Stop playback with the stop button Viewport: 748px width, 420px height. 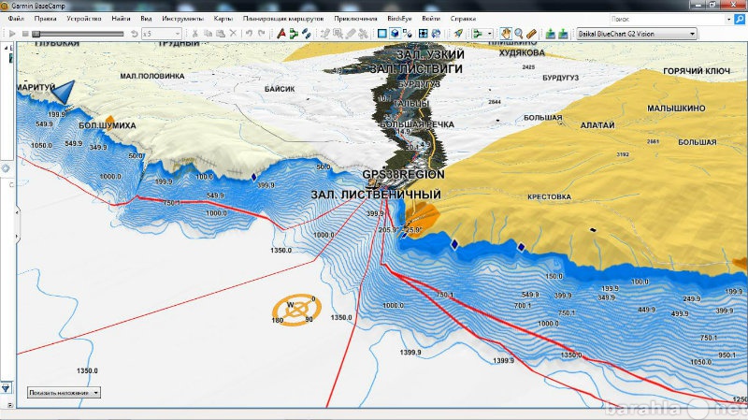tap(25, 34)
